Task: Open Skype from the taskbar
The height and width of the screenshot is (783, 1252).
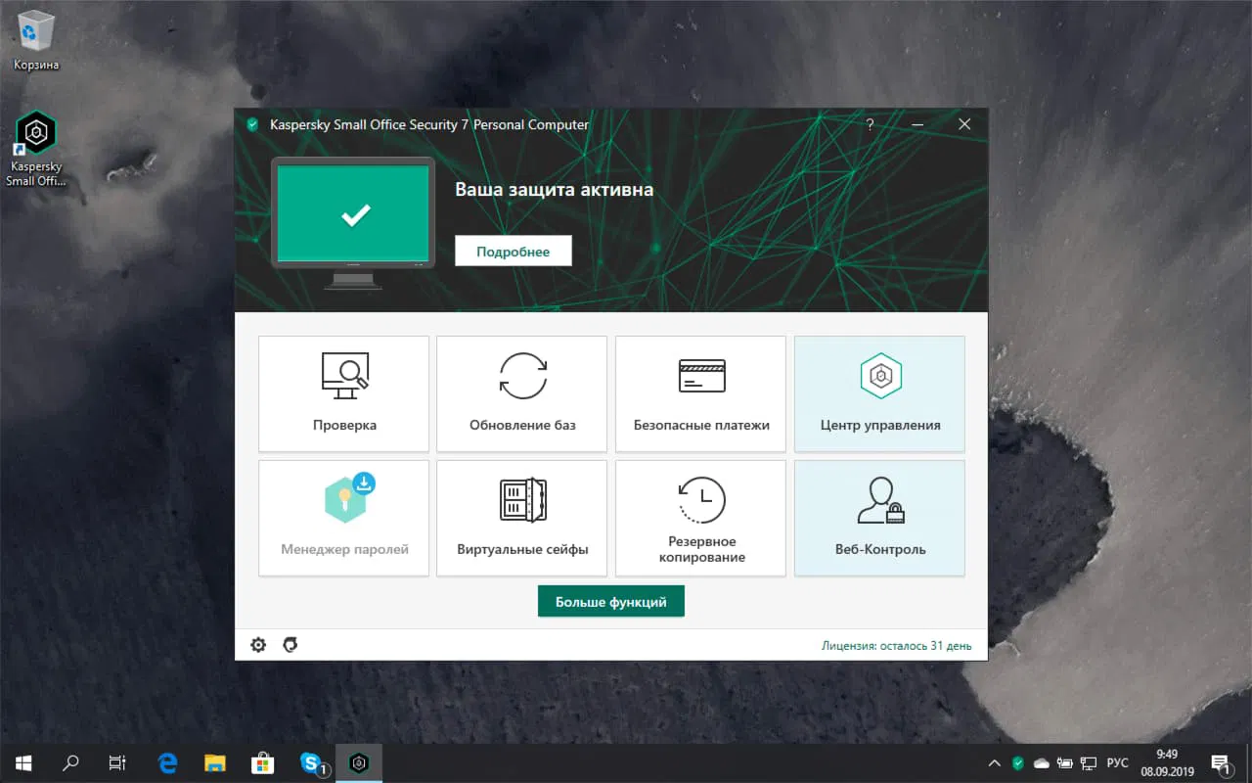Action: coord(311,762)
